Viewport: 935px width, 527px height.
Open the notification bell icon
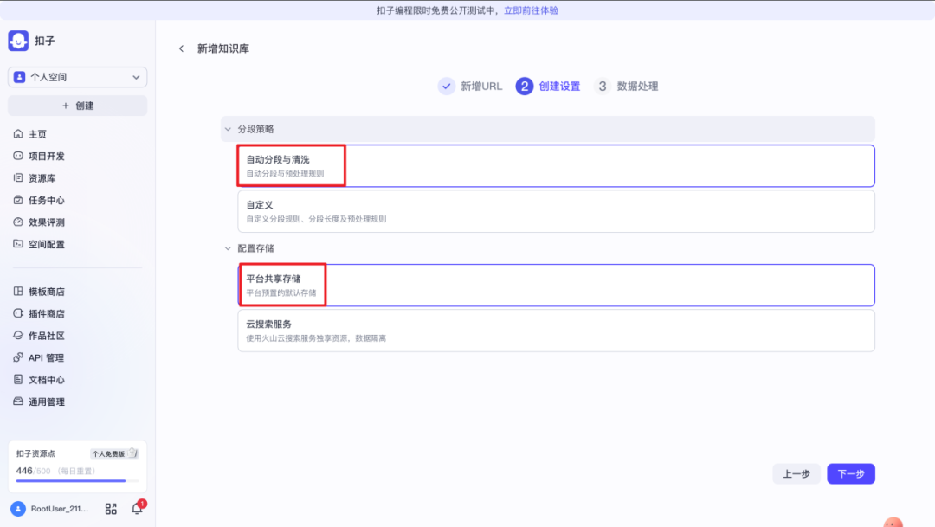137,509
